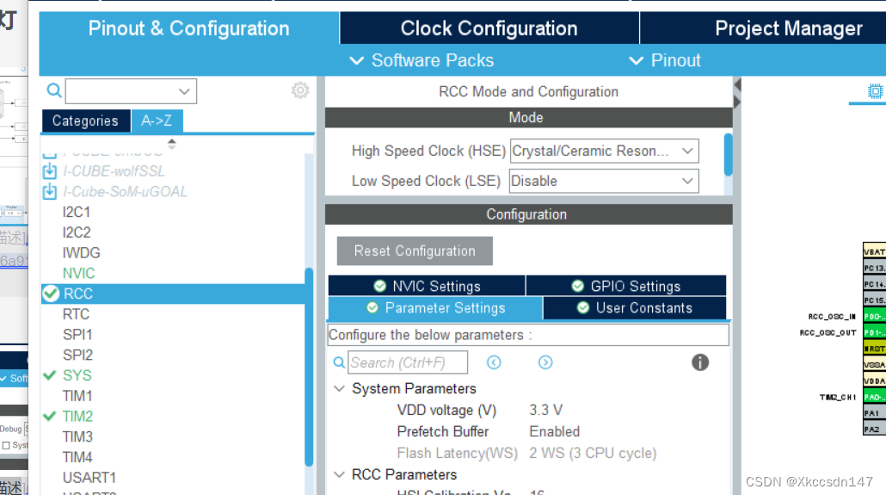Select TIM1 in the peripheral list
This screenshot has width=886, height=495.
point(77,395)
